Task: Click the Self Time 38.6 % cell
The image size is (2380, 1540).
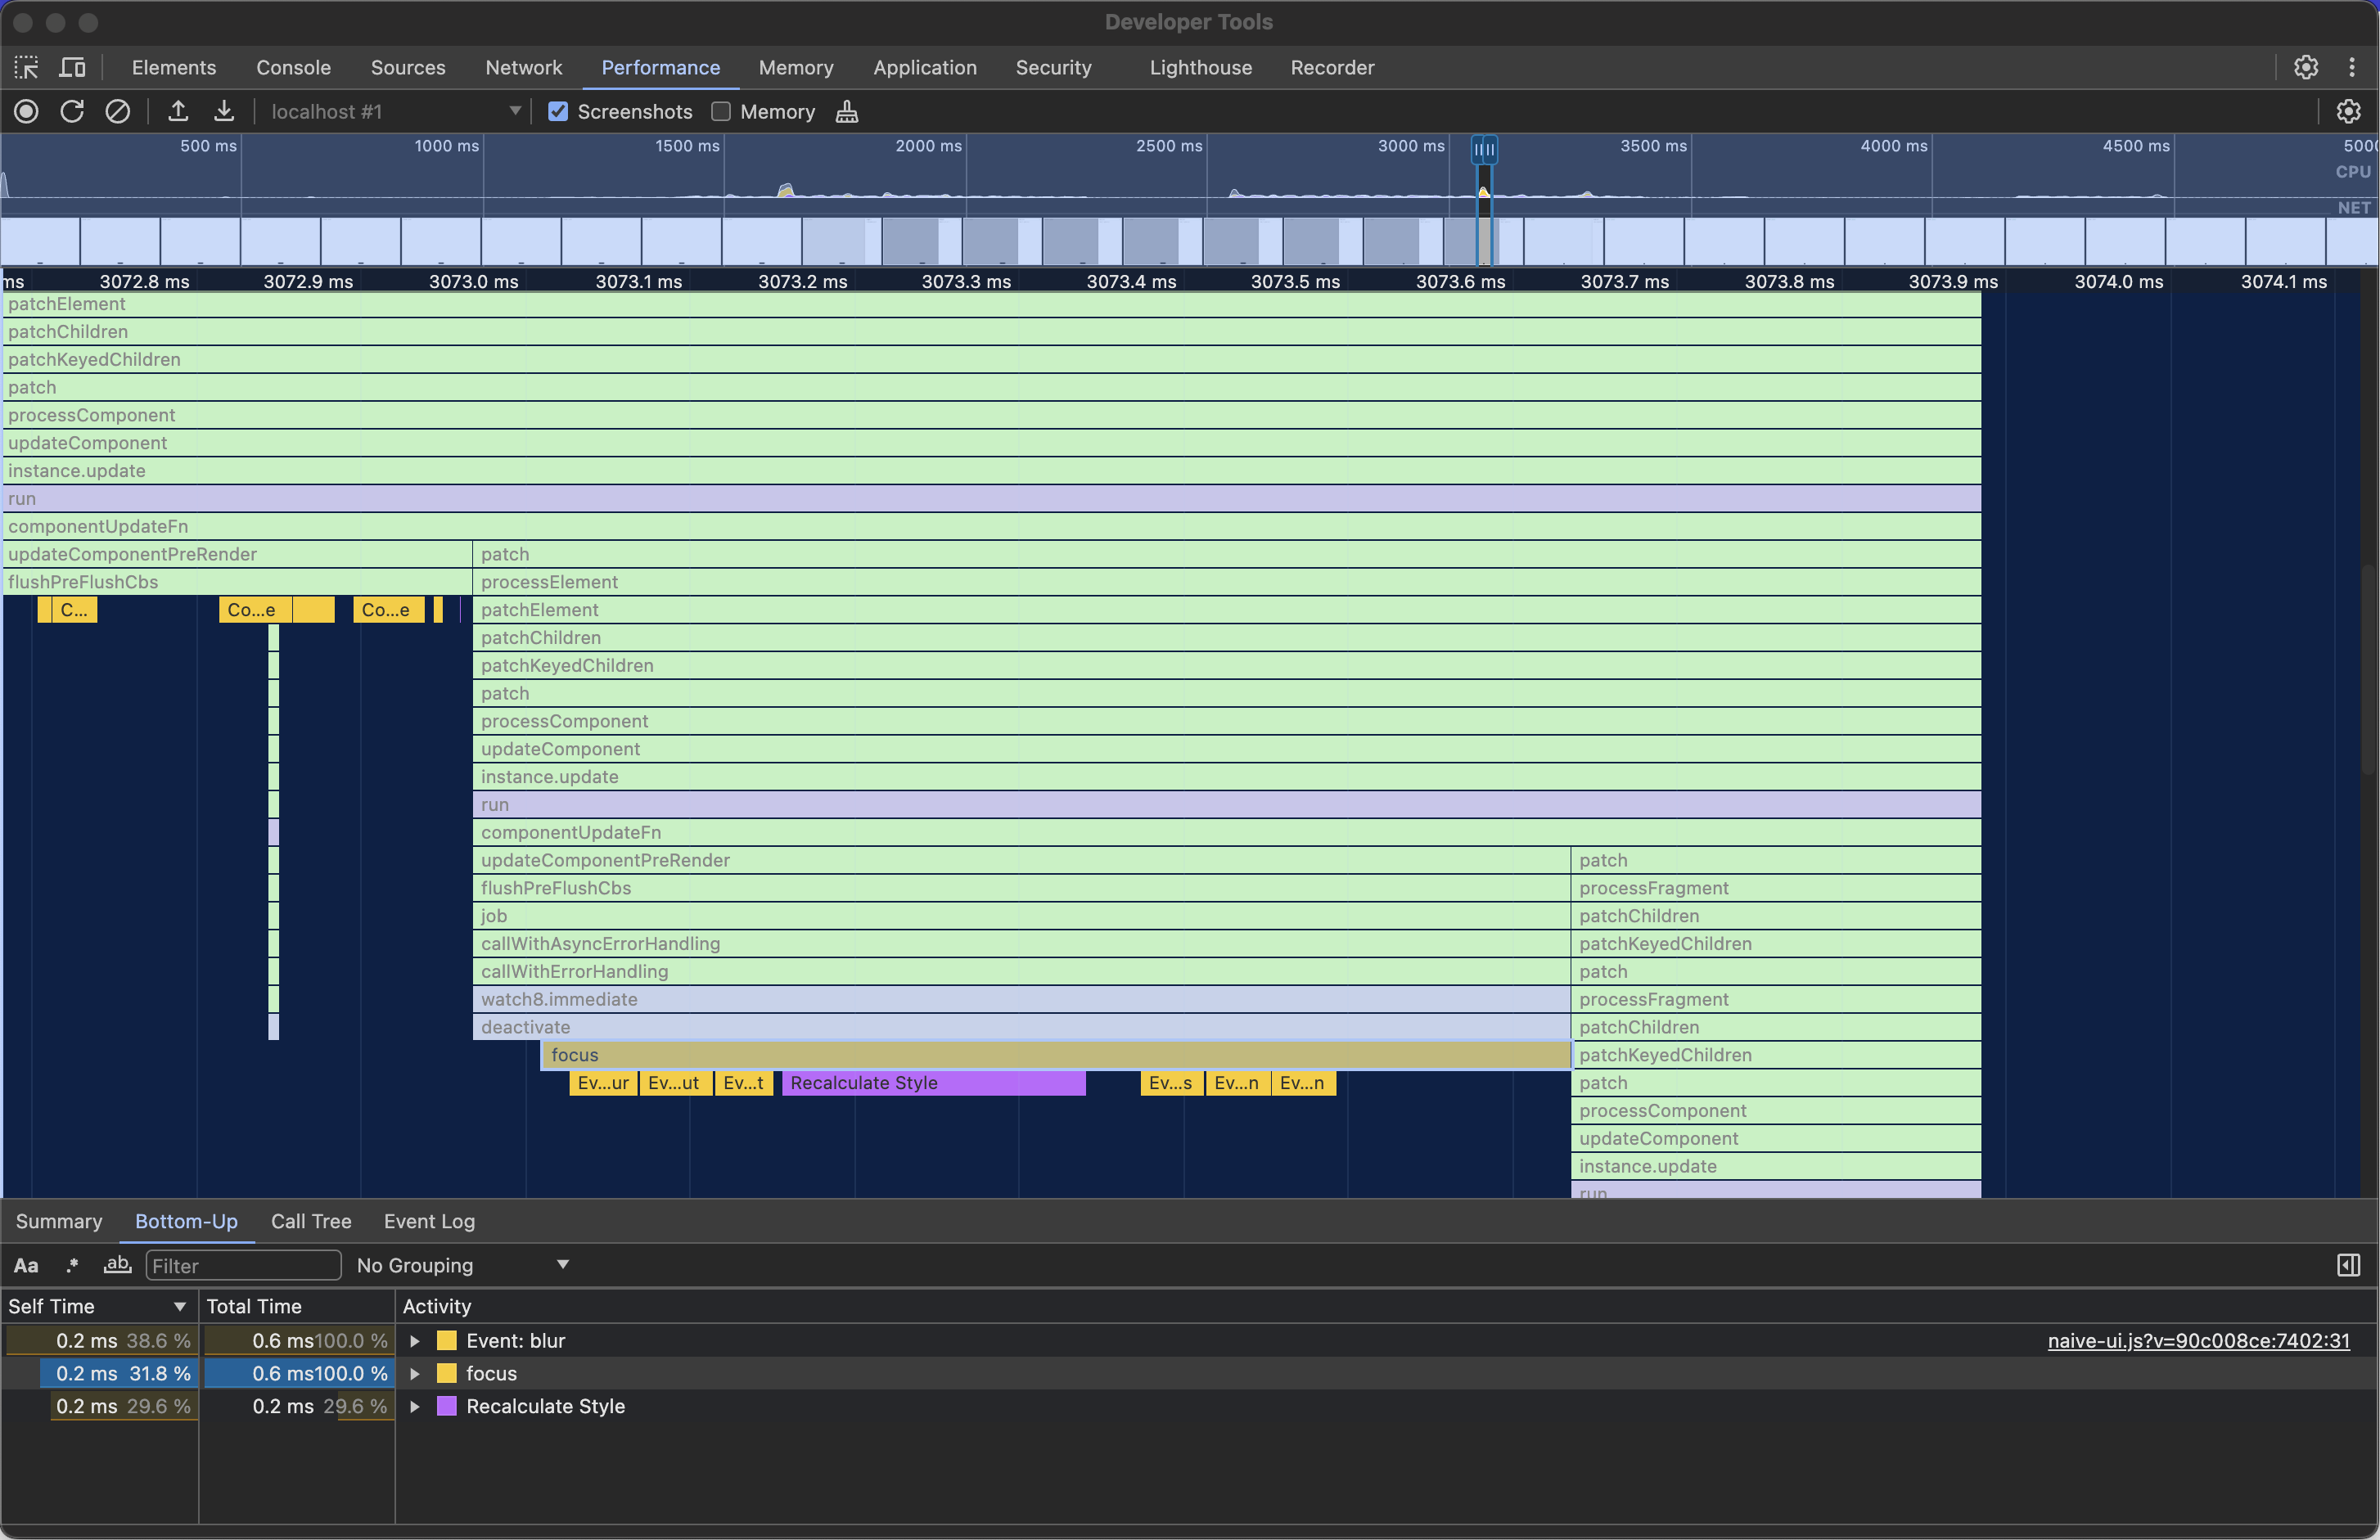Action: [100, 1341]
